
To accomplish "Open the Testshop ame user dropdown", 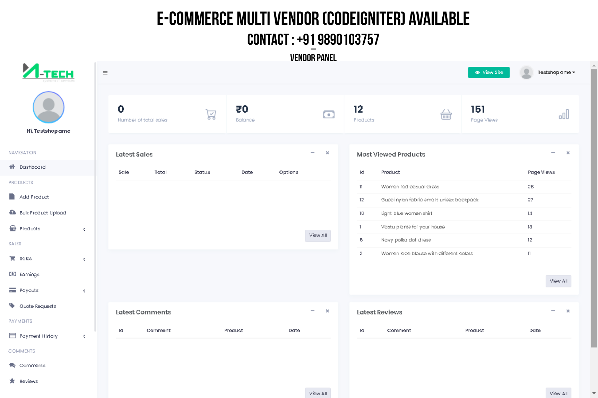I will [x=556, y=72].
